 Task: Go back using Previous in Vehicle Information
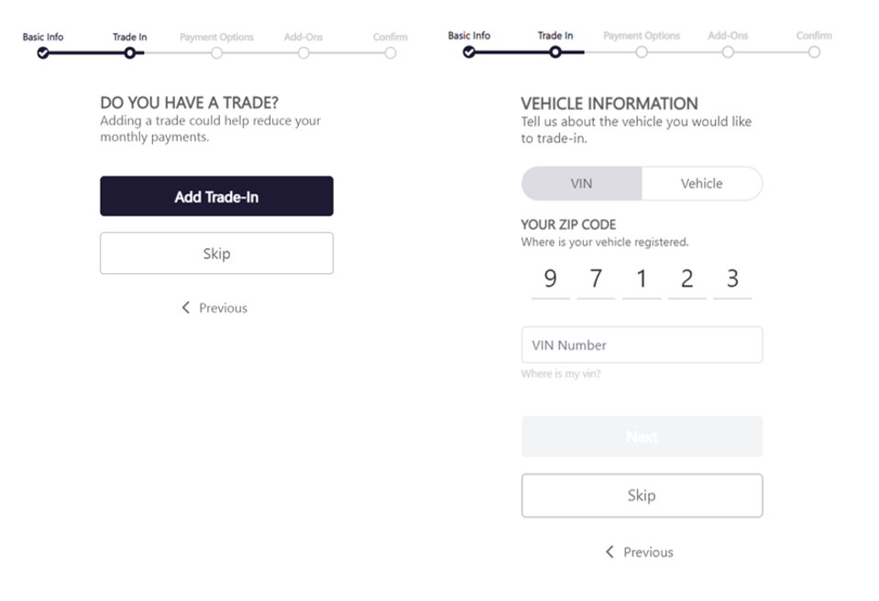pos(640,552)
